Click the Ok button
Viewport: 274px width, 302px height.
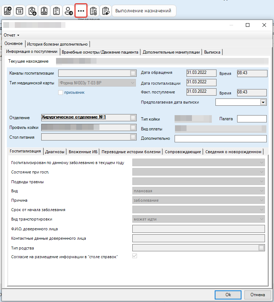coord(228,295)
